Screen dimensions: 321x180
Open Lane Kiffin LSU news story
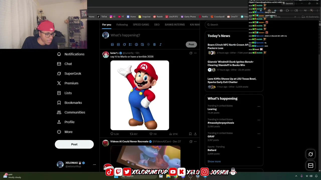[x=234, y=83]
